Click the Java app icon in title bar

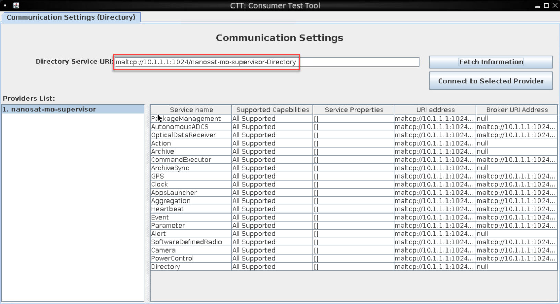(16, 5)
